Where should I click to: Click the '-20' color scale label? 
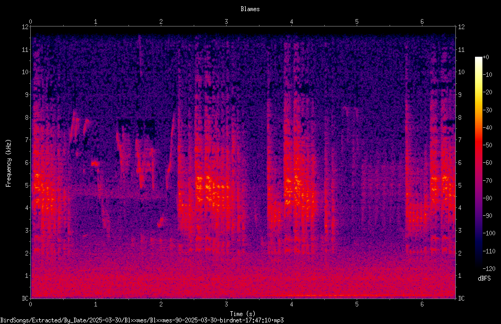(x=488, y=92)
